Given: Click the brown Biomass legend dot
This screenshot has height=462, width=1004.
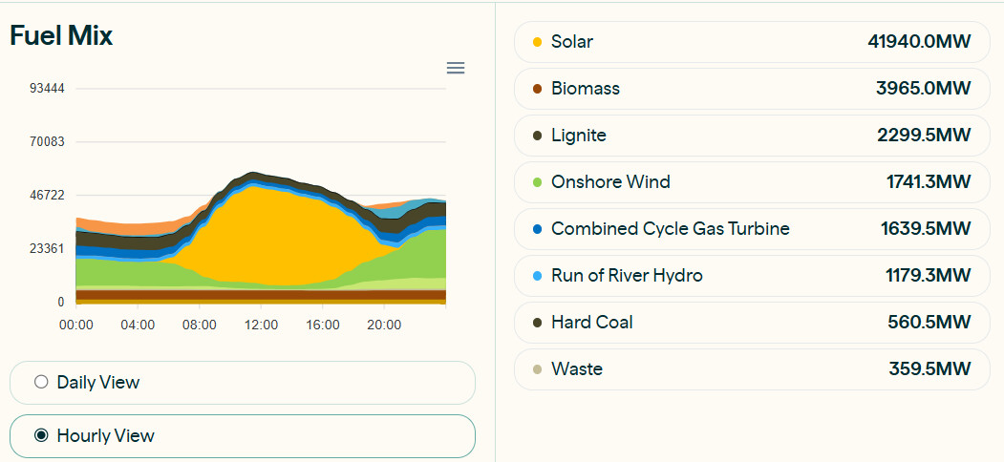Looking at the screenshot, I should 537,89.
